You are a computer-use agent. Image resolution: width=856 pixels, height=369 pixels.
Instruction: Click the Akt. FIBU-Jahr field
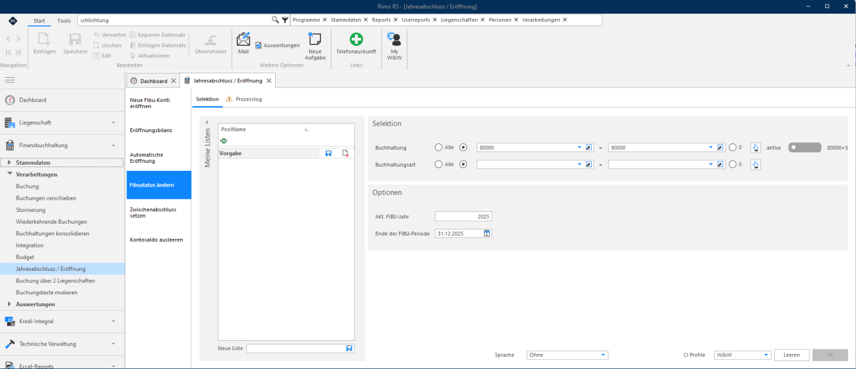point(463,217)
